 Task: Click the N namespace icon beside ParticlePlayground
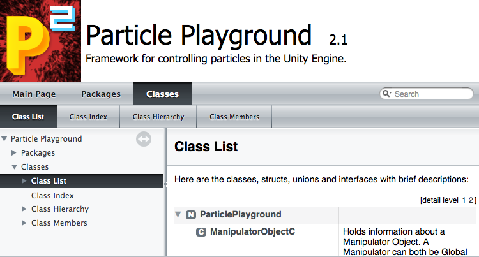click(191, 215)
